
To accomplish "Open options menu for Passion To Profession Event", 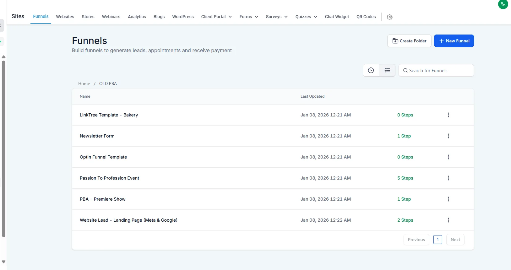I will [448, 178].
